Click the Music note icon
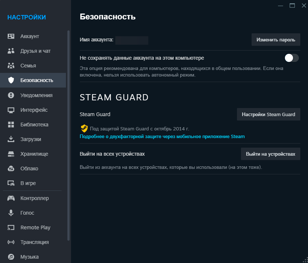The image size is (308, 263). [11, 257]
